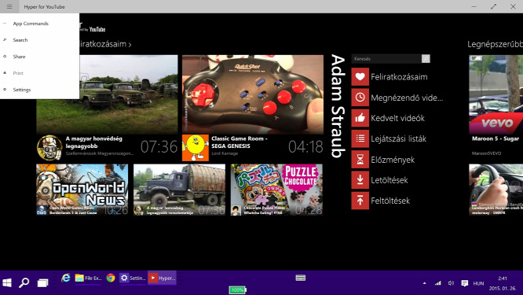Click the network signal tray icon
Viewport: 523px width, 295px height.
coord(438,283)
